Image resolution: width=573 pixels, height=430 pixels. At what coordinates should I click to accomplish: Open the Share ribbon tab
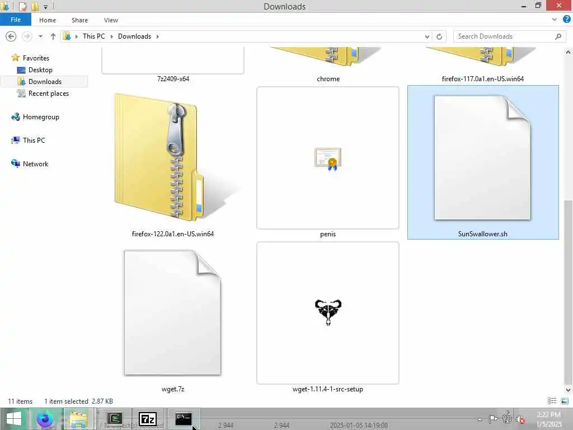tap(79, 20)
